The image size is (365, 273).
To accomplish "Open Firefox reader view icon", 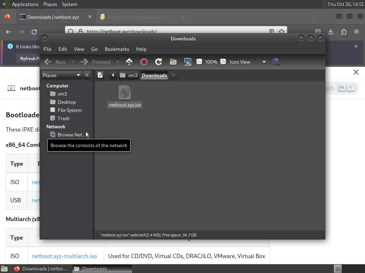I will [x=271, y=31].
